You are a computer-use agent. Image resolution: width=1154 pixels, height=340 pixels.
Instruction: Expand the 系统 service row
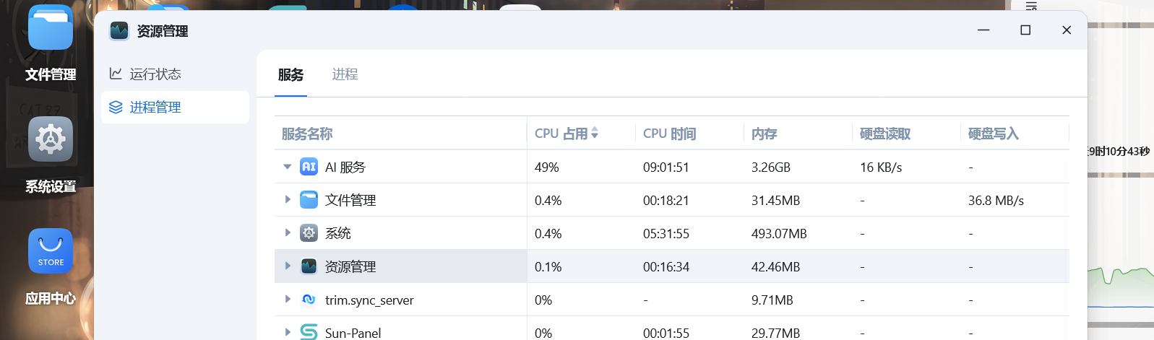point(288,233)
